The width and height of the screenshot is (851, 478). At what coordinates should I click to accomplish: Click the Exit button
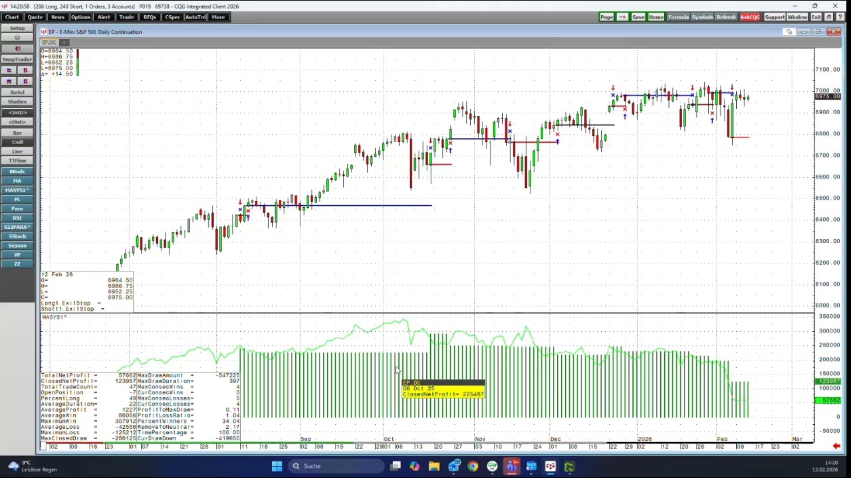click(x=816, y=17)
